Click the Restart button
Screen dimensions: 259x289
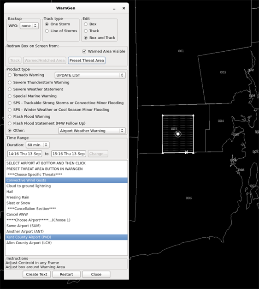click(66, 274)
